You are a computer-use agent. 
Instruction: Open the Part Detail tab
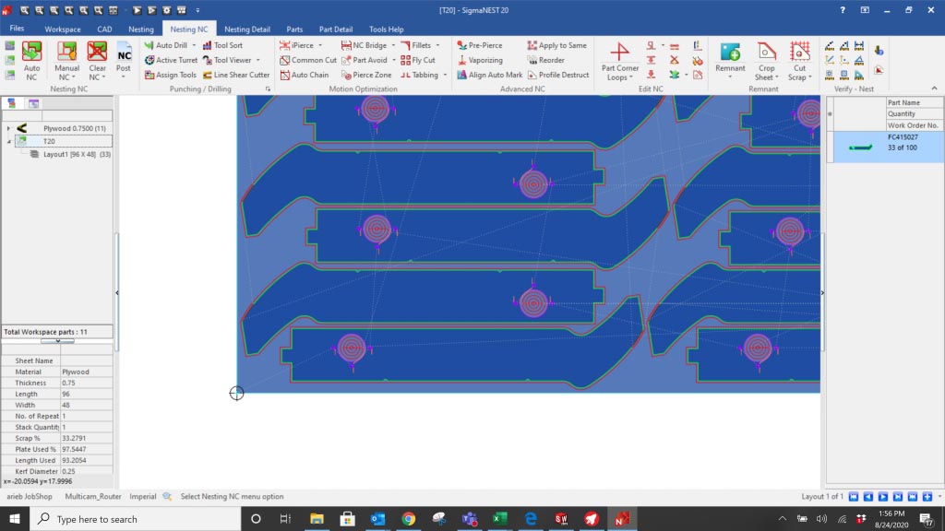[336, 29]
